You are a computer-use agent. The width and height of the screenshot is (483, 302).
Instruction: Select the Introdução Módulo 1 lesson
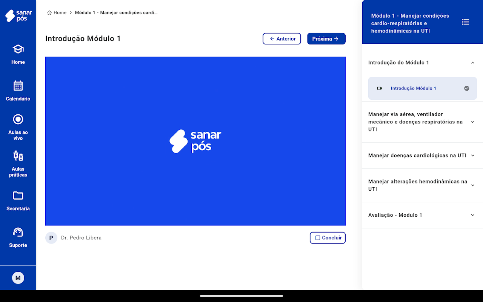[x=423, y=88]
